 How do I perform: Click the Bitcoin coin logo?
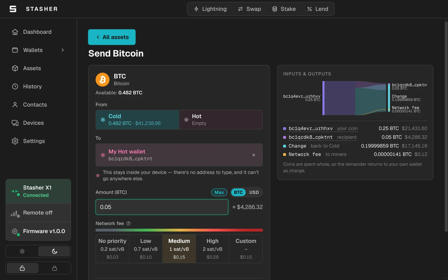[x=102, y=80]
